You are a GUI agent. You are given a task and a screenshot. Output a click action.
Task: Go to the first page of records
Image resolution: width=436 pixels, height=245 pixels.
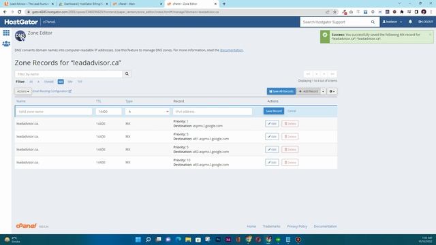pyautogui.click(x=308, y=74)
